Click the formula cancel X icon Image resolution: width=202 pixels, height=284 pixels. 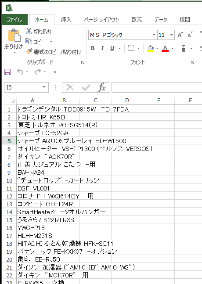click(x=70, y=87)
